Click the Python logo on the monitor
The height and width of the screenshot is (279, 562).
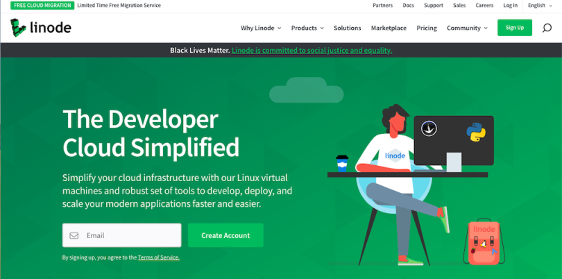pos(476,132)
